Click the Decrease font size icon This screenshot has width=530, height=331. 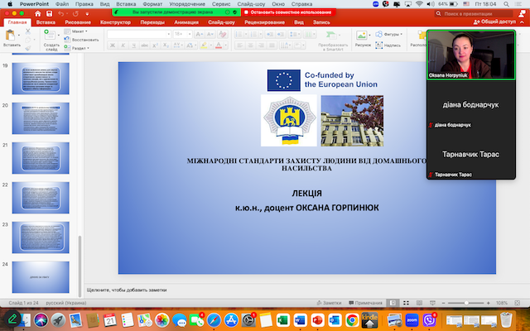click(x=210, y=34)
